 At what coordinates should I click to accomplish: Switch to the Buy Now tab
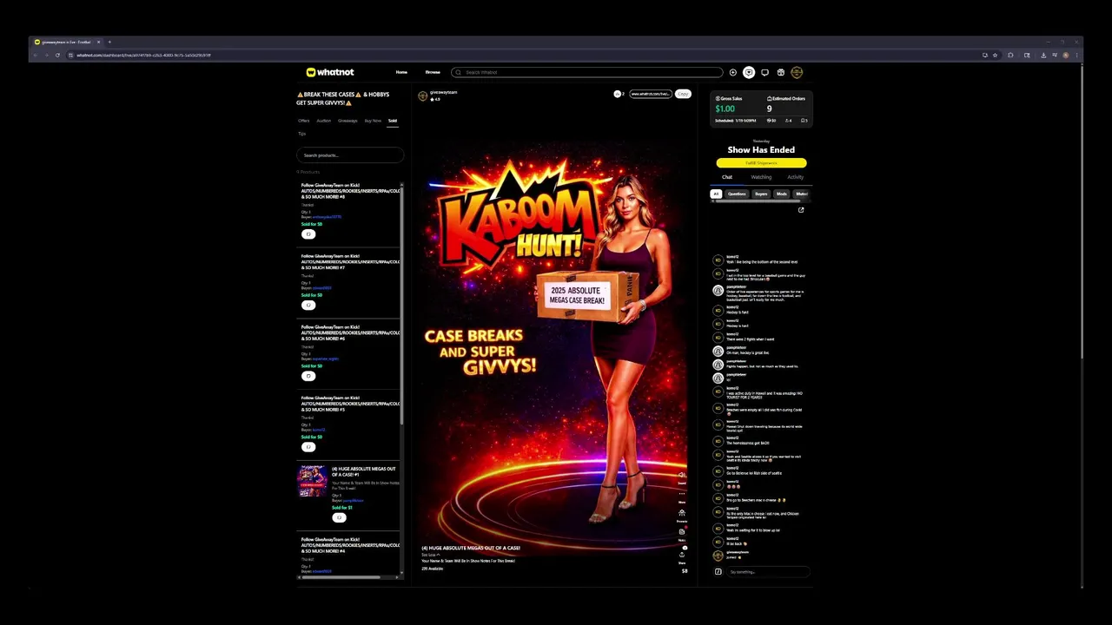pyautogui.click(x=373, y=121)
